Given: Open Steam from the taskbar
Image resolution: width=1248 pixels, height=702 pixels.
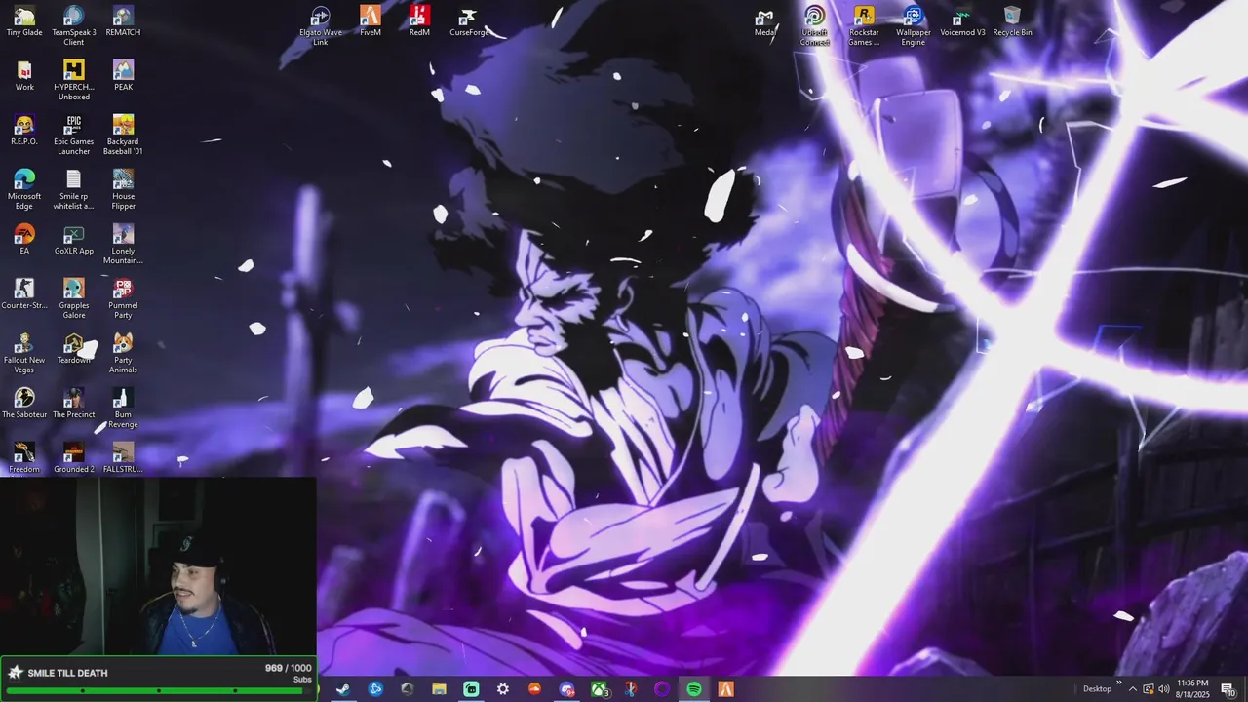Looking at the screenshot, I should (343, 689).
